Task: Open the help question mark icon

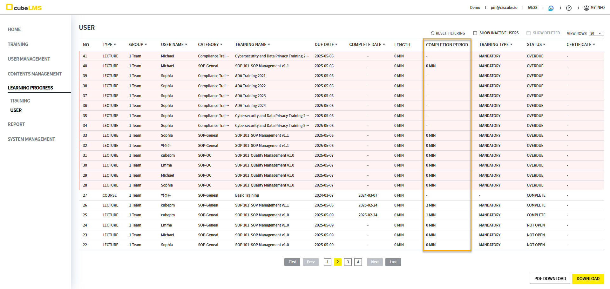Action: pos(569,8)
